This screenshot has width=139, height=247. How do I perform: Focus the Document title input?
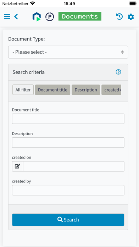pos(68,119)
